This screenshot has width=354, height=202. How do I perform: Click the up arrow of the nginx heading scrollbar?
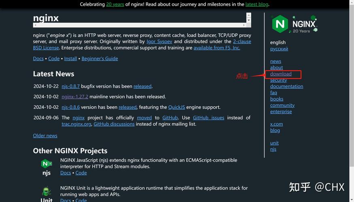(249, 15)
